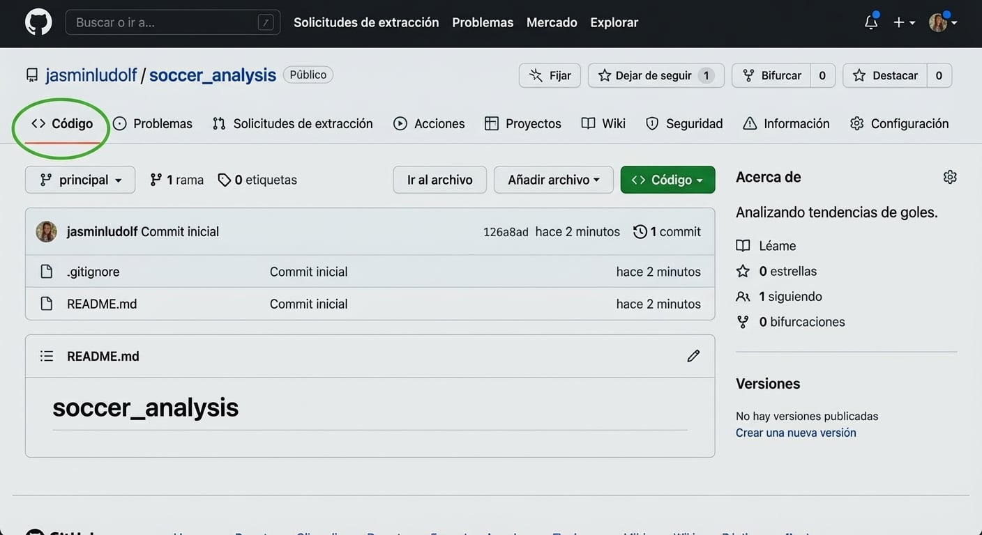Open the soccer_analysis repository title link
The image size is (982, 535).
click(x=213, y=75)
